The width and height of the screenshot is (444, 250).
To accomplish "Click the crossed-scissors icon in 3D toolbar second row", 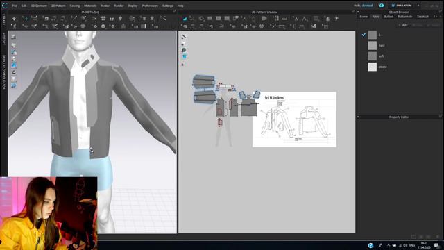I will coord(55,26).
